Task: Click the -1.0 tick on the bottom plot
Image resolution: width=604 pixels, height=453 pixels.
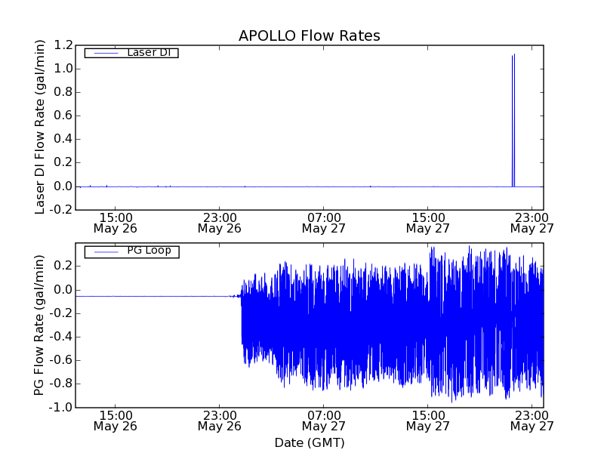Action: point(60,408)
